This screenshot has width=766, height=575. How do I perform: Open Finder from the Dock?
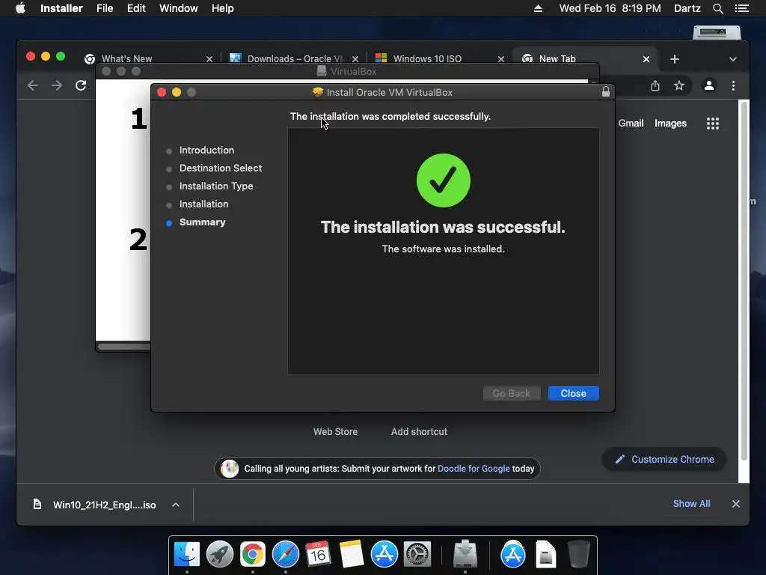187,554
